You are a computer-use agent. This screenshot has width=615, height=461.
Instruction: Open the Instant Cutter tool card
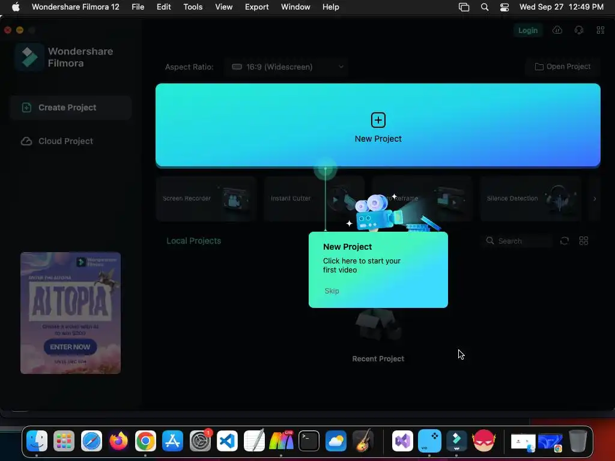pos(314,199)
